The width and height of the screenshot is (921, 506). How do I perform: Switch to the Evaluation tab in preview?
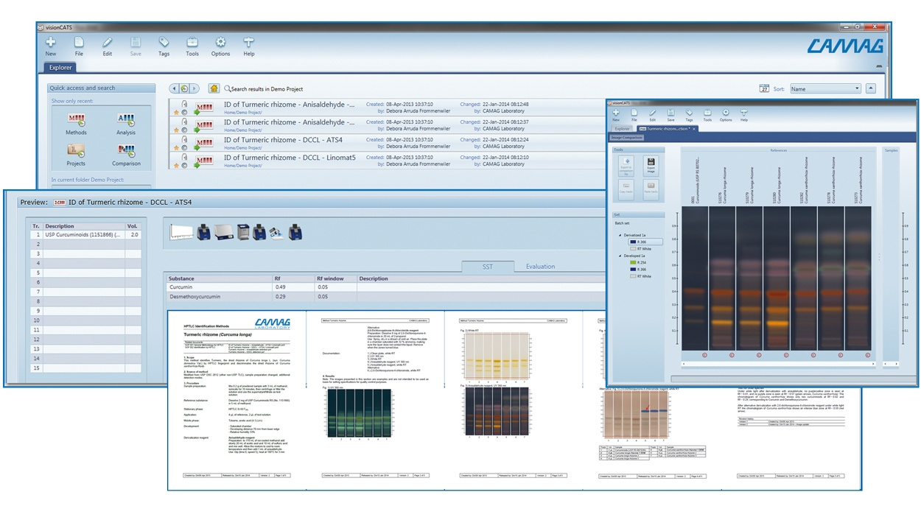[x=540, y=267]
